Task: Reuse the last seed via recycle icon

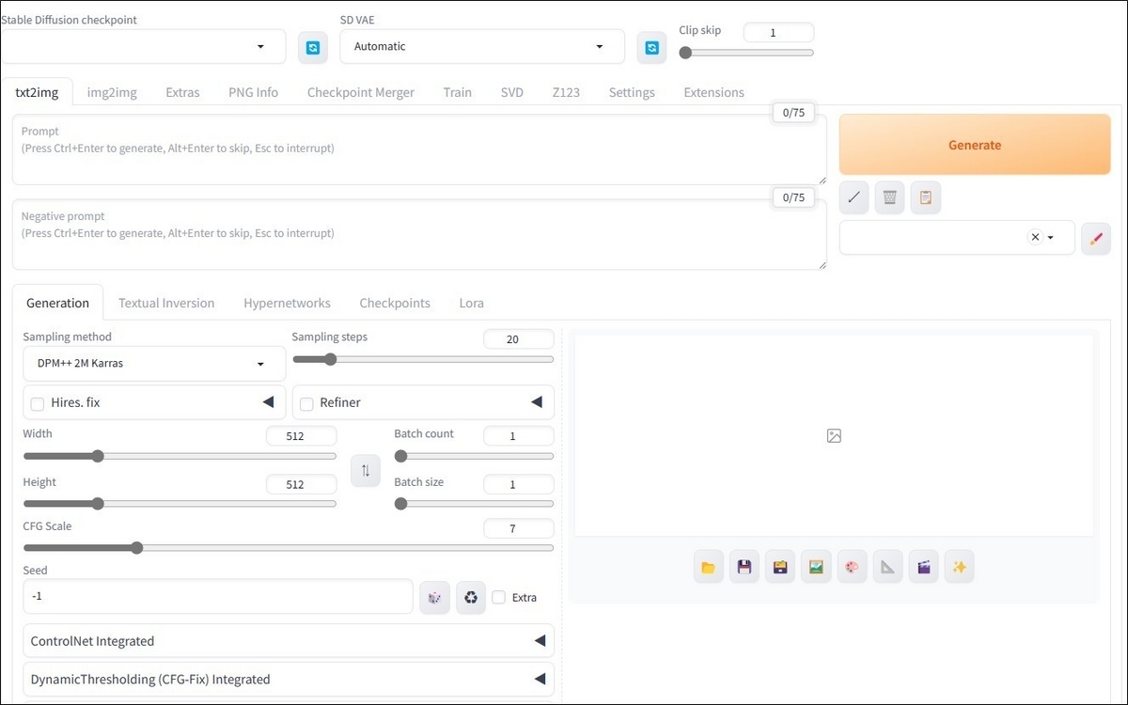Action: coord(470,597)
